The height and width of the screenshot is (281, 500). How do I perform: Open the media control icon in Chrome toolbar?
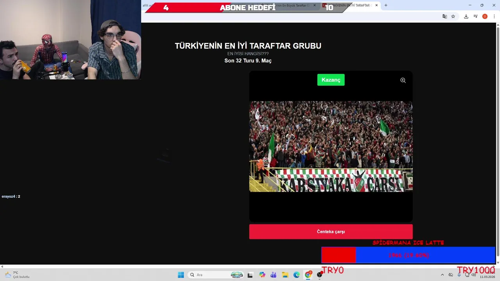click(475, 16)
